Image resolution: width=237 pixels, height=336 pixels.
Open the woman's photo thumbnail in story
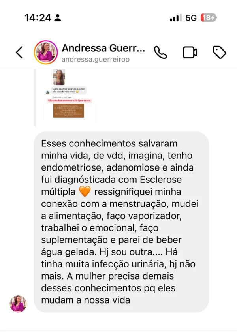tap(59, 77)
